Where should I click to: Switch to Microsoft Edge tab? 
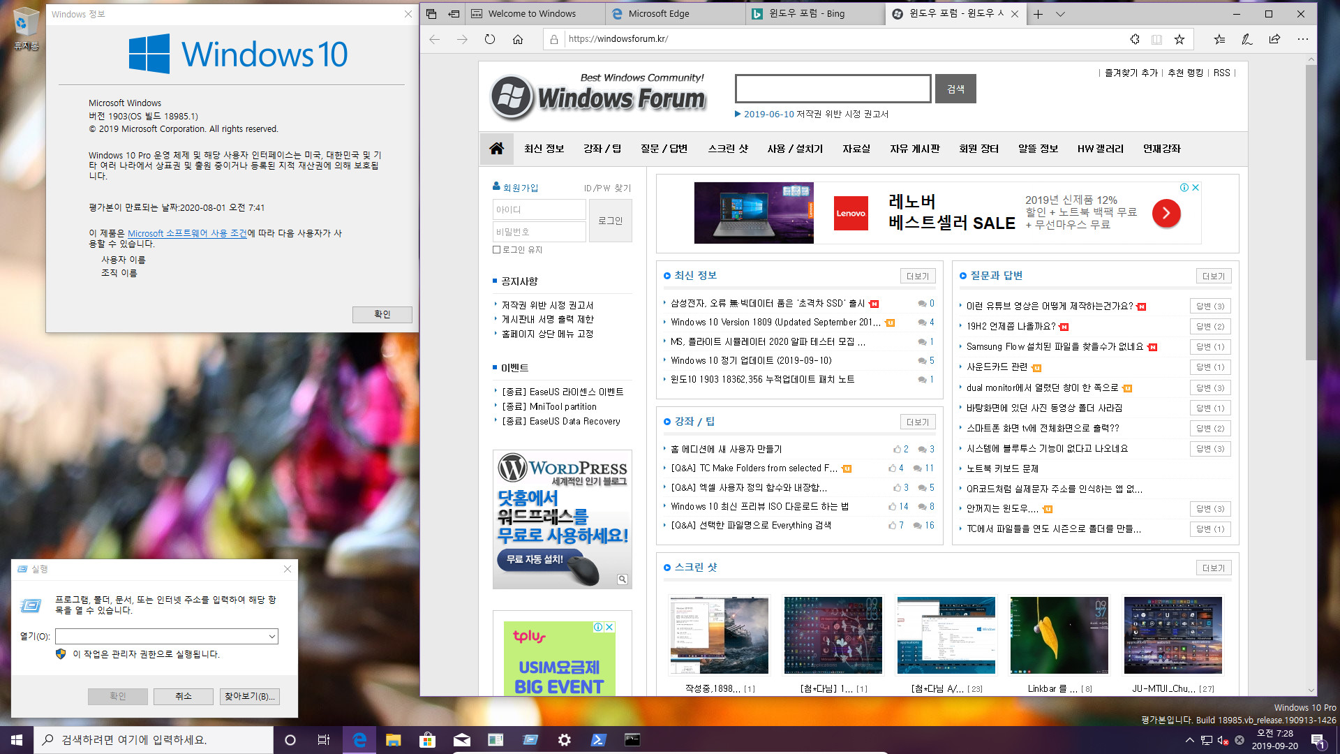pos(676,14)
